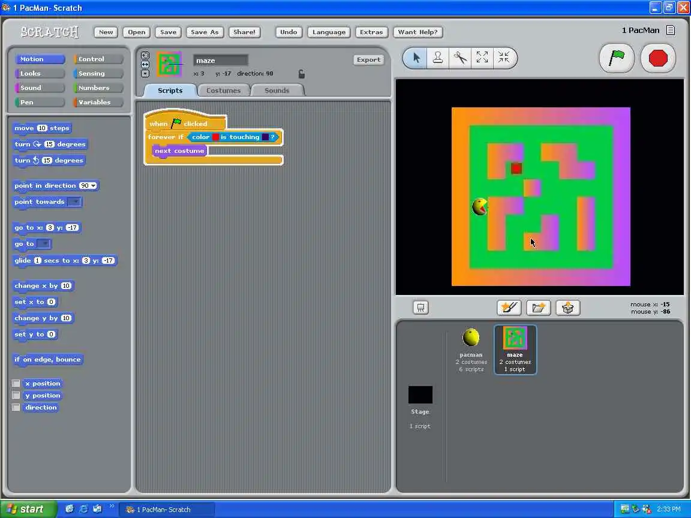Open the point in direction 90 dropdown
The width and height of the screenshot is (691, 518).
click(94, 186)
